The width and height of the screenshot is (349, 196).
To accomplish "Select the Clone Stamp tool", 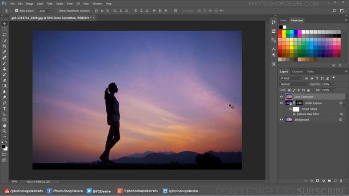I will click(x=4, y=69).
